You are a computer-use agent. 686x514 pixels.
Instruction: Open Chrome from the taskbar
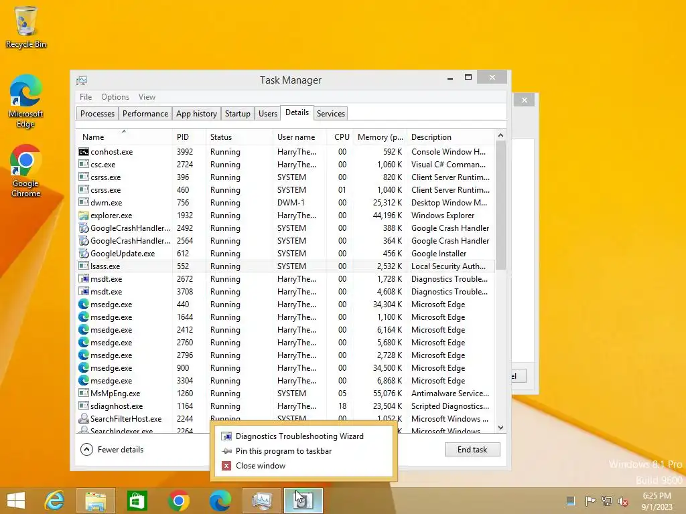point(178,501)
